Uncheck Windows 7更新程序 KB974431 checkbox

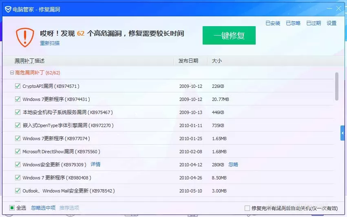(x=18, y=99)
